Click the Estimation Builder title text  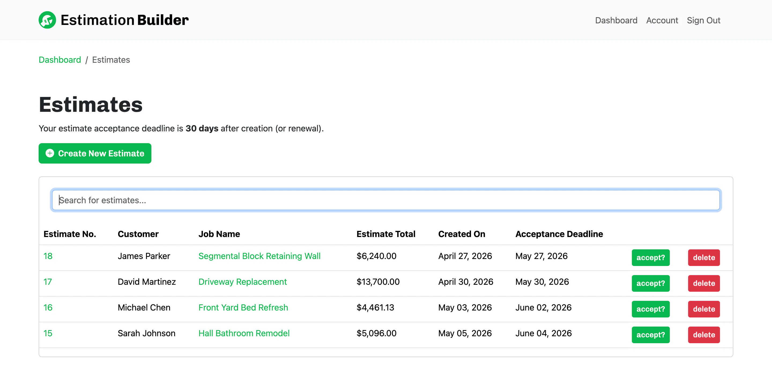[125, 20]
